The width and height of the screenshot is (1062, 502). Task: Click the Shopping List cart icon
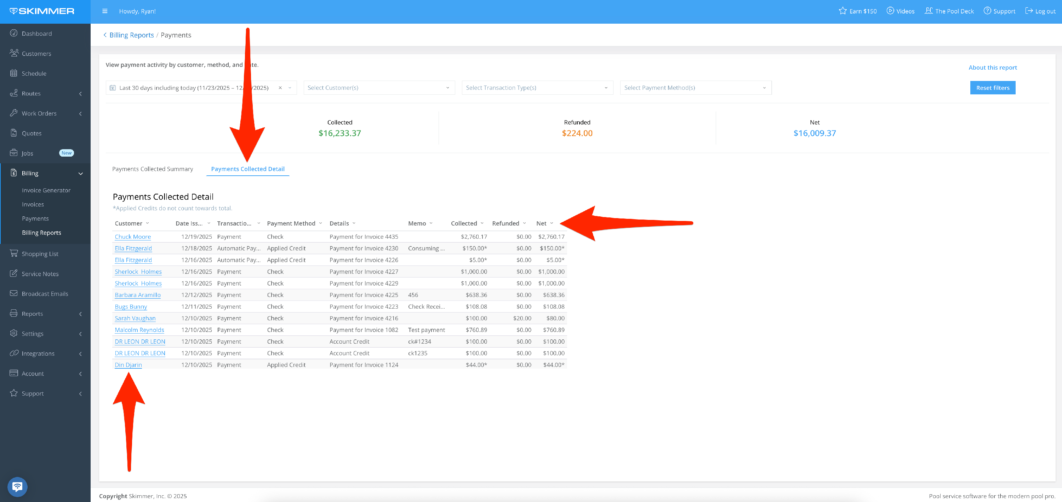click(13, 254)
